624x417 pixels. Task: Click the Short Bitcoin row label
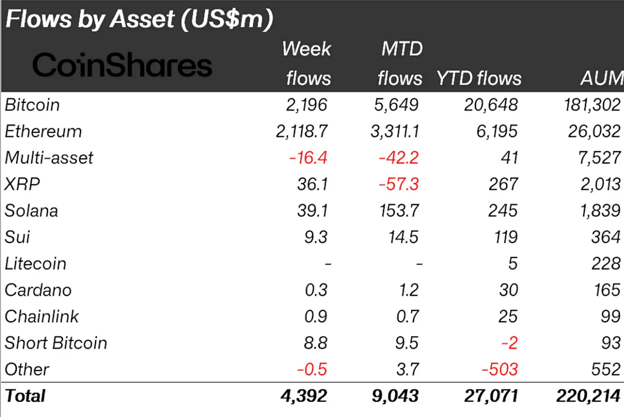(x=56, y=343)
